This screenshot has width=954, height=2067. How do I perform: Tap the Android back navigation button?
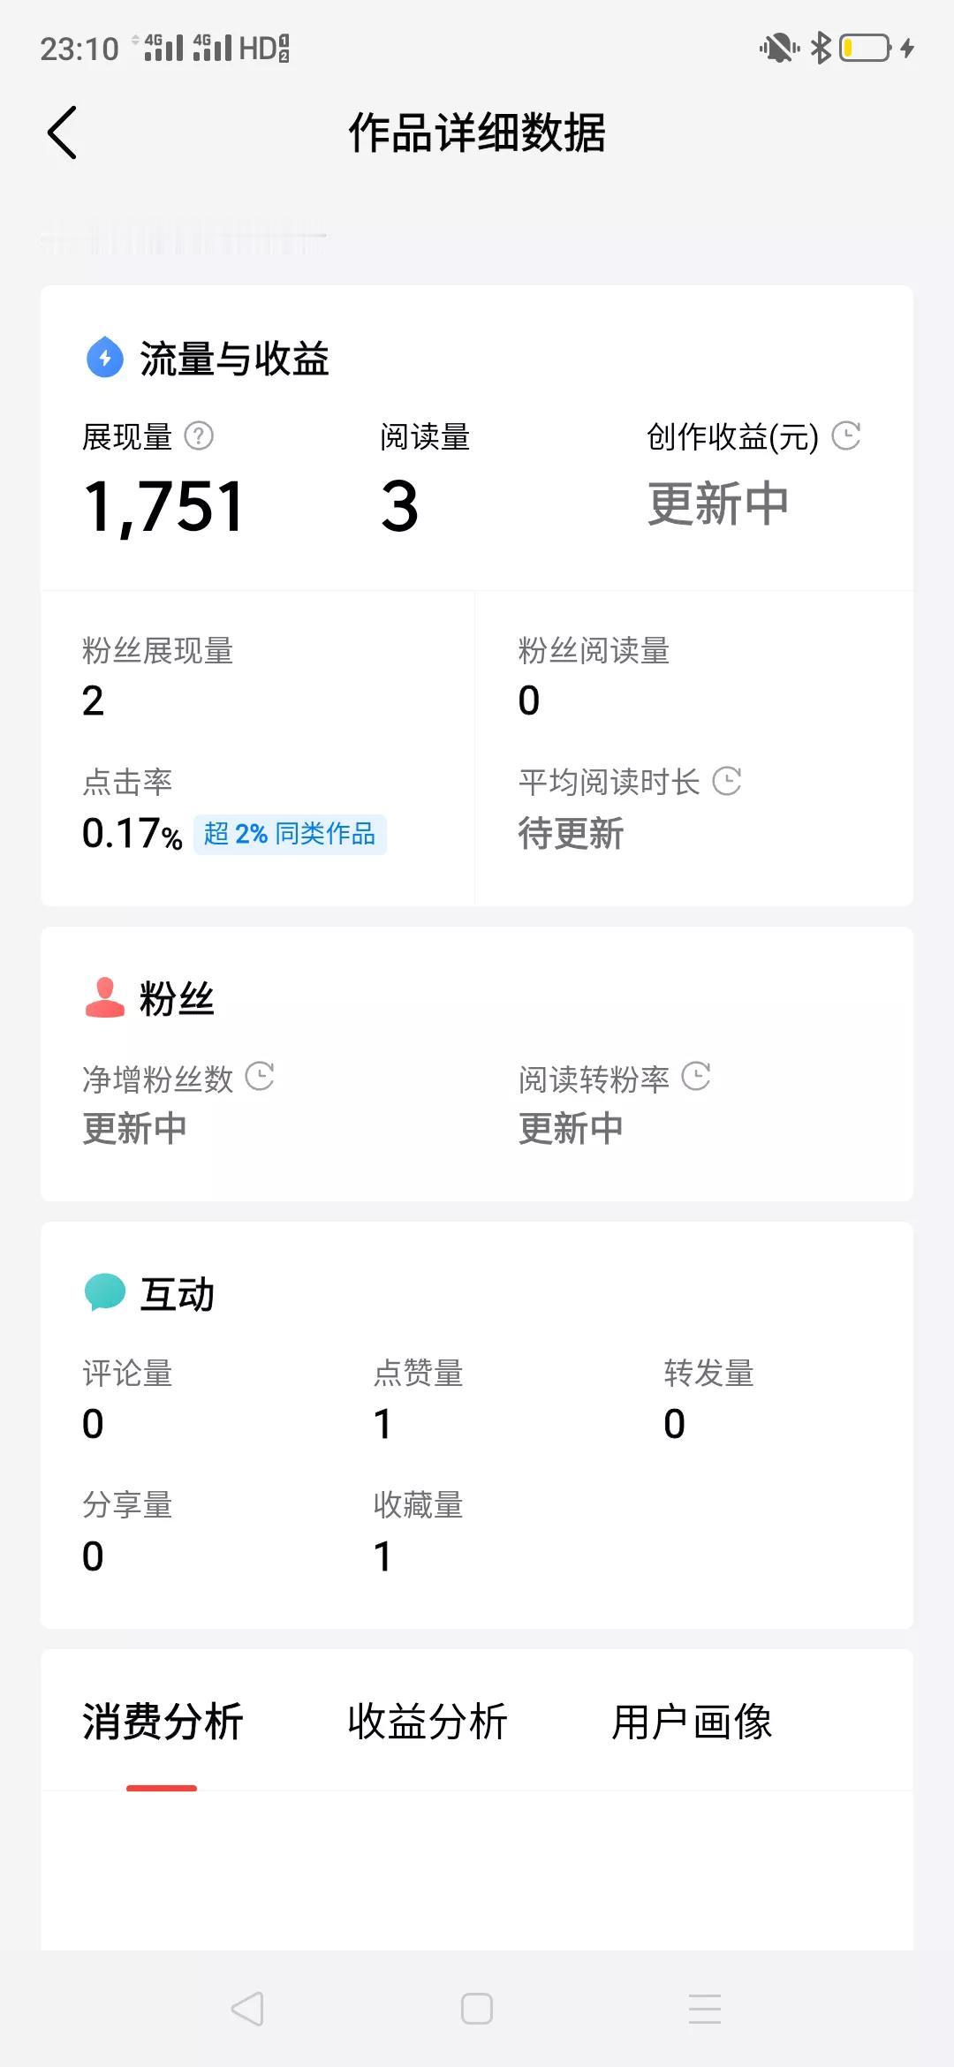tap(247, 2009)
